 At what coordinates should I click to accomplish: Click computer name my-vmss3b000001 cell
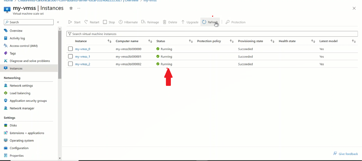pos(128,57)
